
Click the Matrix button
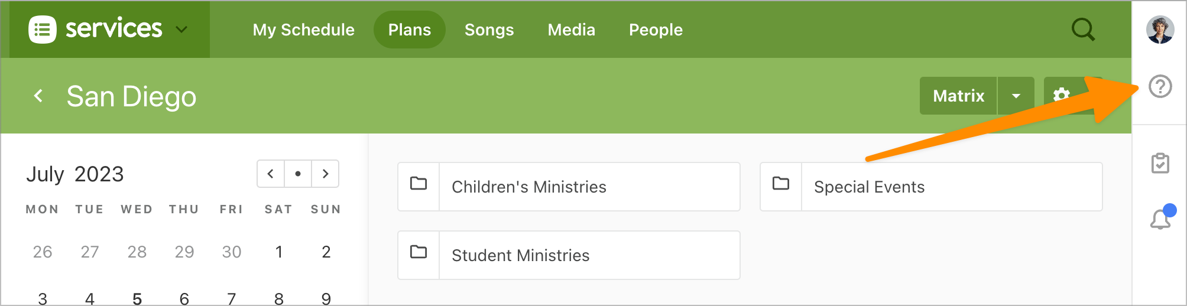pyautogui.click(x=958, y=96)
